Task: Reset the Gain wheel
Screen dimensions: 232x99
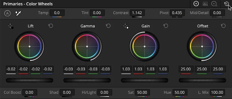Action: coord(166,26)
